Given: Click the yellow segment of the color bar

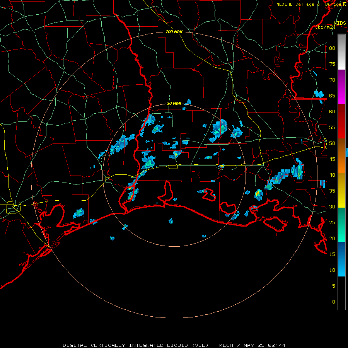Looking at the screenshot, I should tap(341, 190).
